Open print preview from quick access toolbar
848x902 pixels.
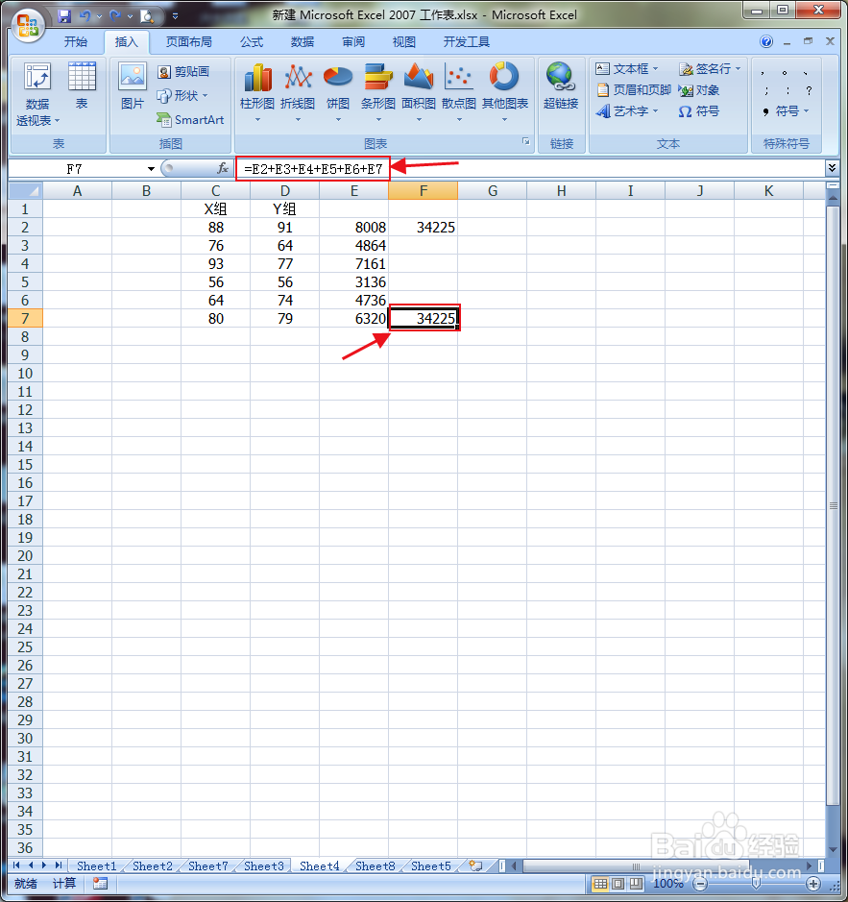pyautogui.click(x=147, y=16)
